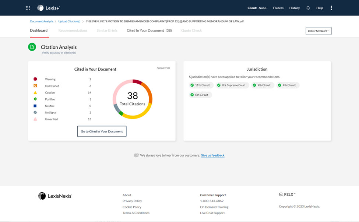Click the blue Neutral square icon
Viewport: 359px width, 222px height.
click(35, 106)
